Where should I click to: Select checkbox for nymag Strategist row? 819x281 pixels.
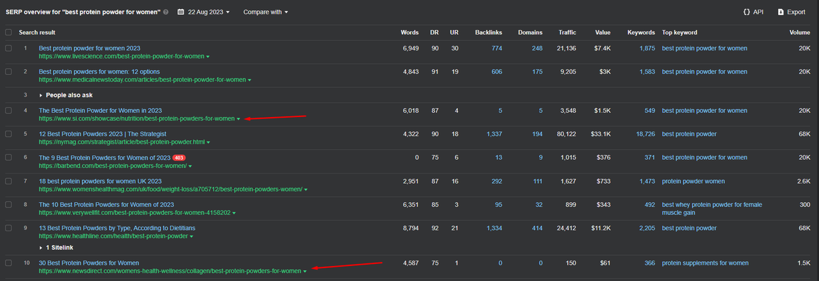(x=8, y=134)
